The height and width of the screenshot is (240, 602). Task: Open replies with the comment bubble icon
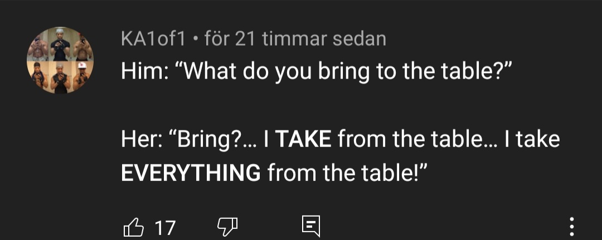pos(309,227)
